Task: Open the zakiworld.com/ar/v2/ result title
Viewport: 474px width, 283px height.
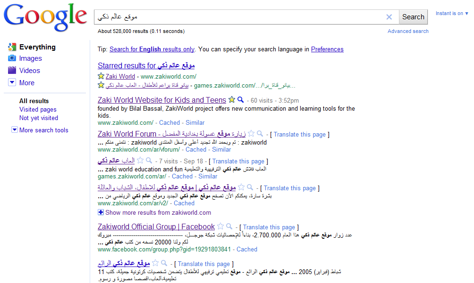Action: pyautogui.click(x=167, y=187)
